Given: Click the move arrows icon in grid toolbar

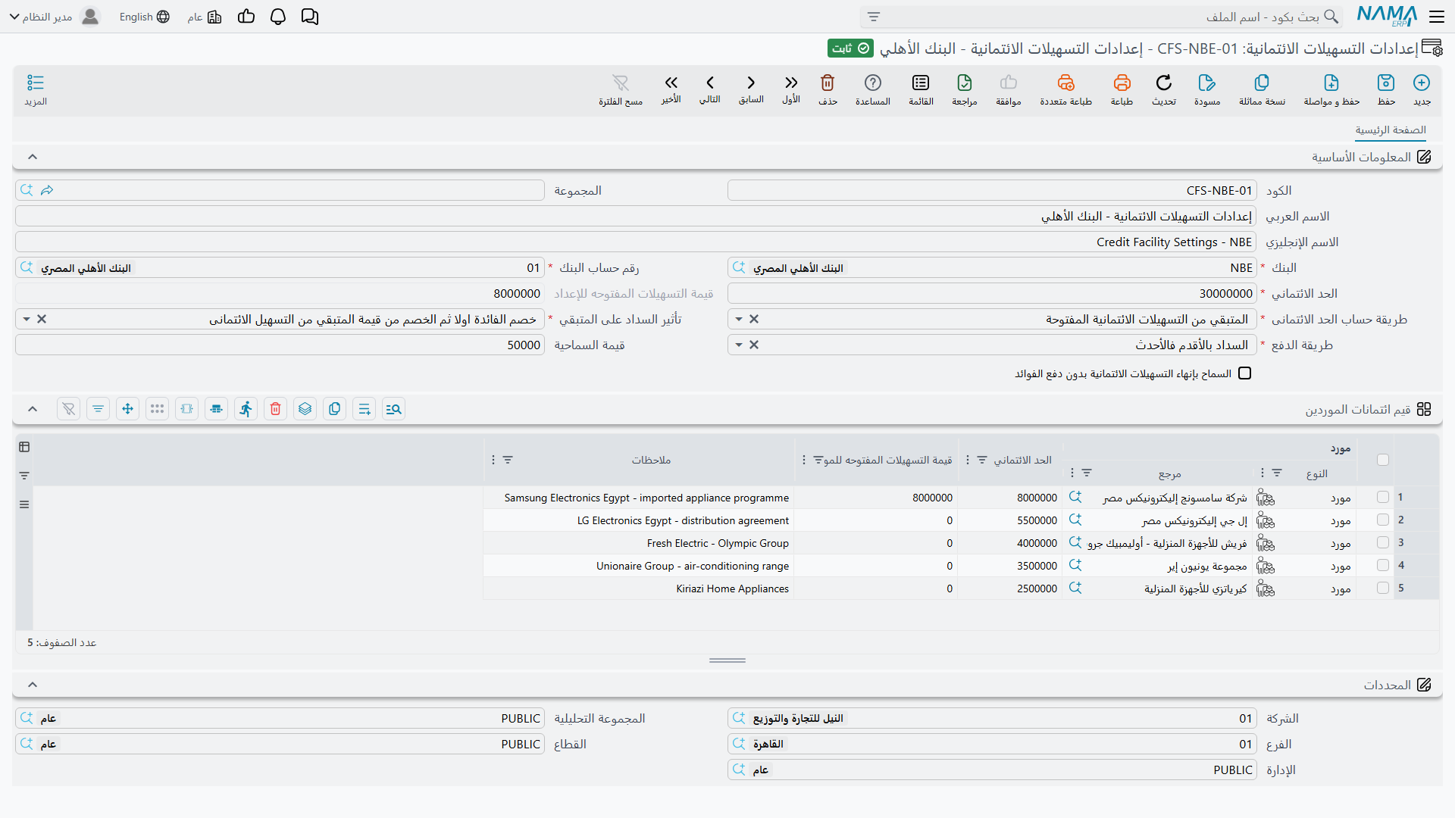Looking at the screenshot, I should pos(128,409).
